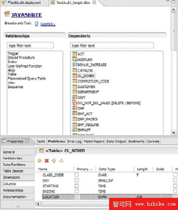Screen dimensions: 178x210
Task: Open the Console tab
Action: [x=153, y=141]
